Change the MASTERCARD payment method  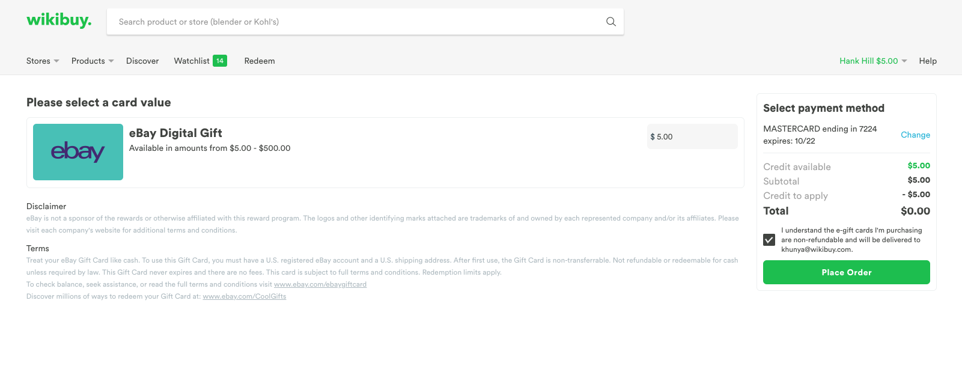[x=915, y=135]
